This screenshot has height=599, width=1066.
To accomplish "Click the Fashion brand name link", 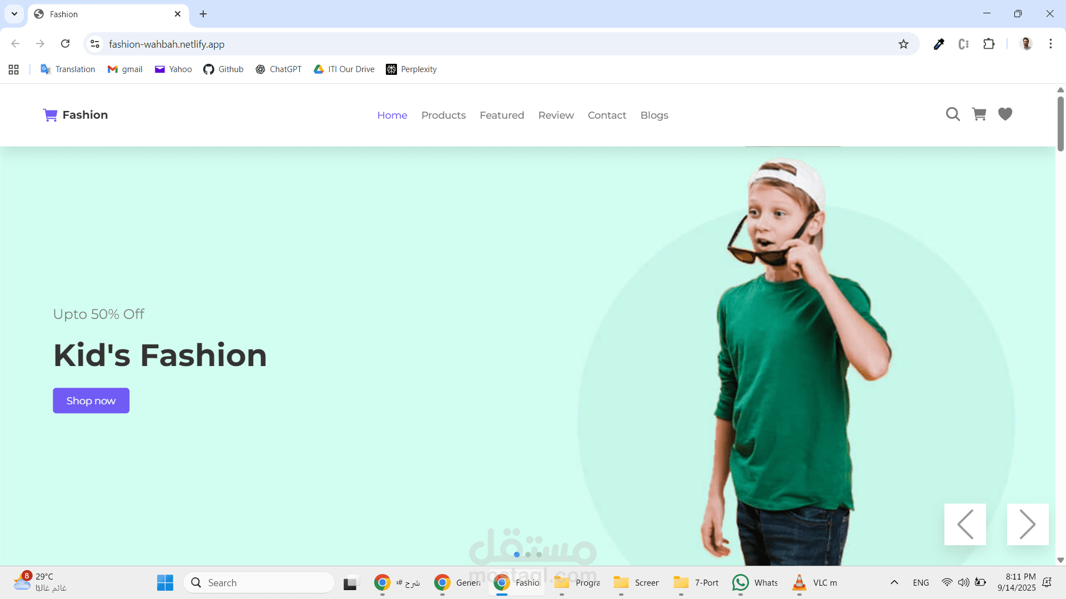I will point(85,115).
